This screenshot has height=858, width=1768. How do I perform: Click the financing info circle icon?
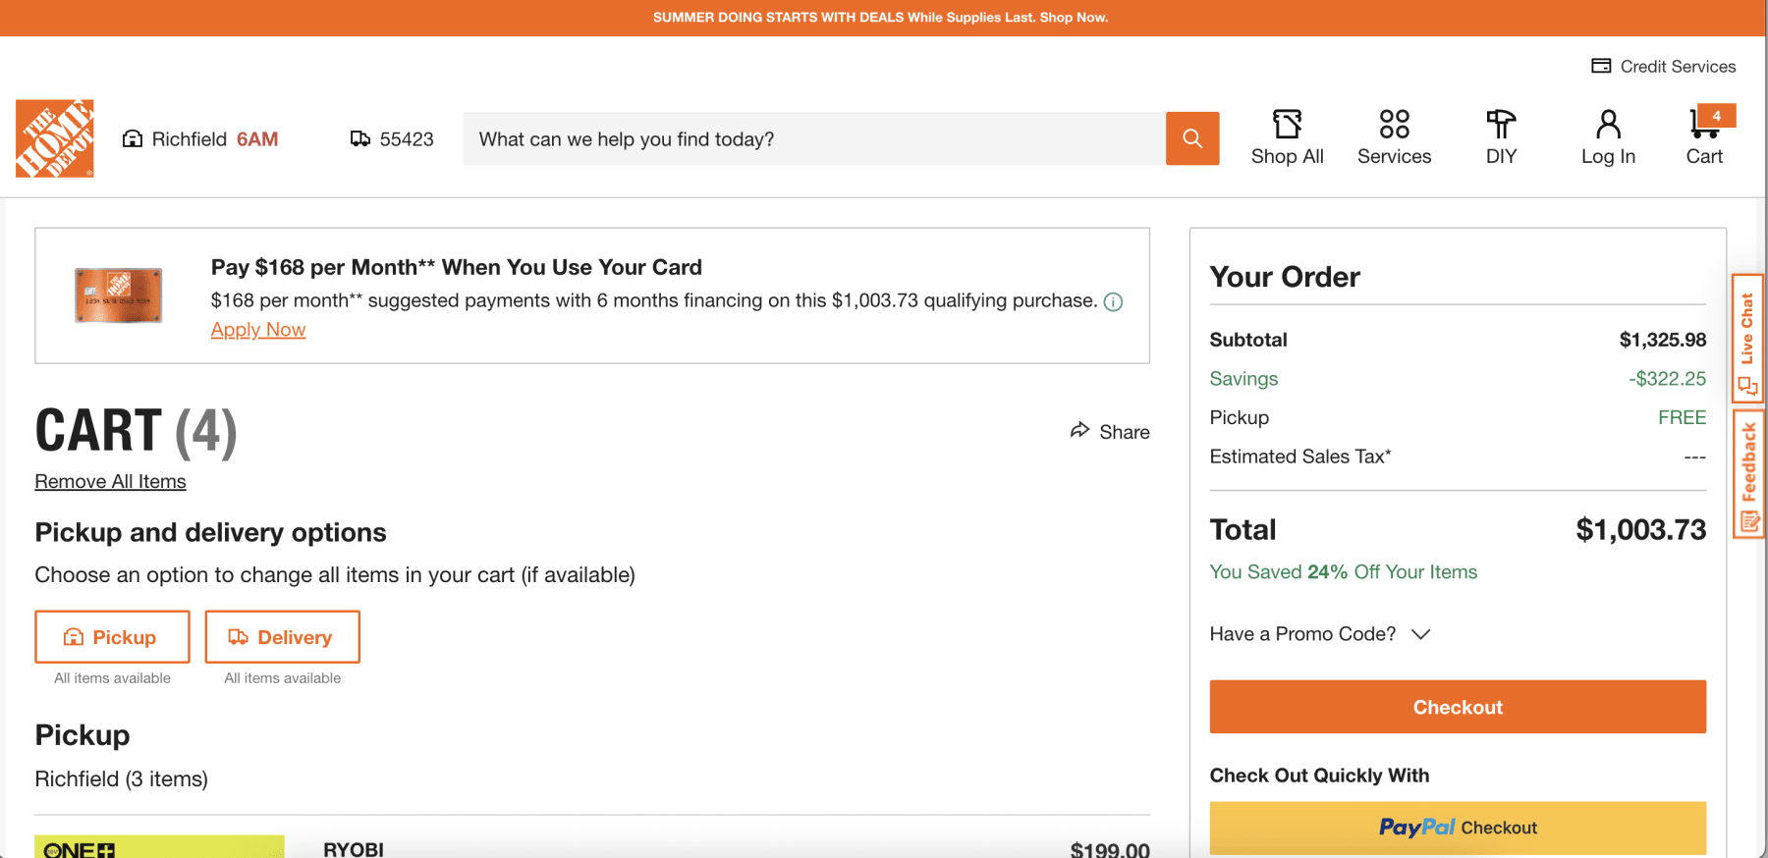tap(1113, 302)
